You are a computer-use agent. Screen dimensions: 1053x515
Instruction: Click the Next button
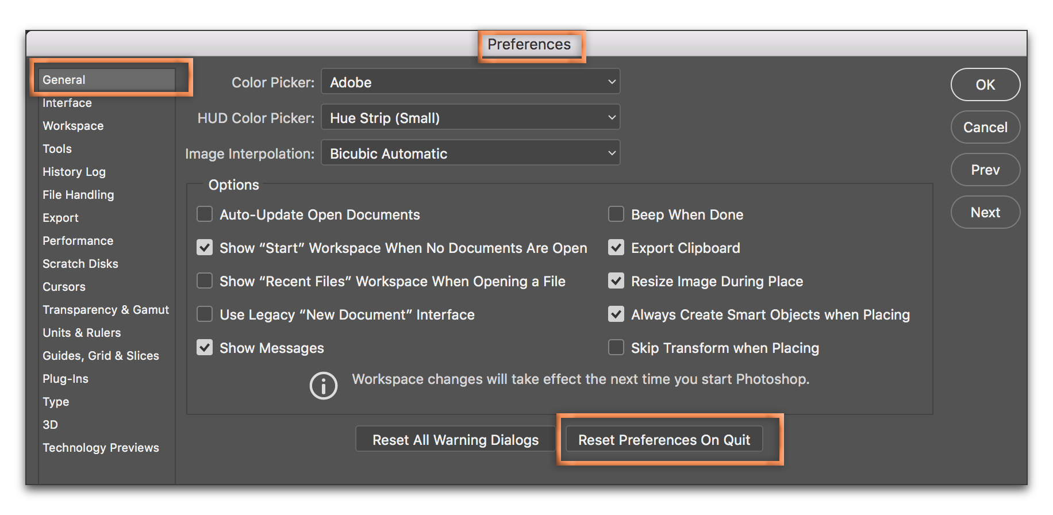coord(985,212)
